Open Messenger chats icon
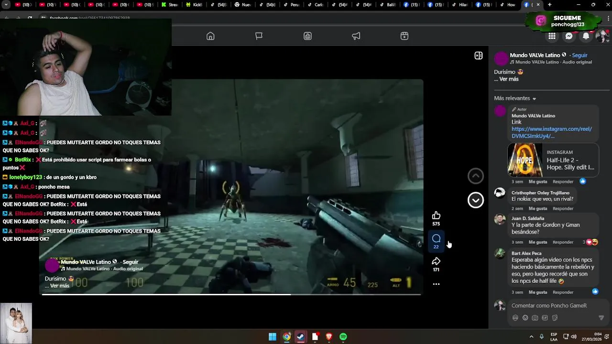 [569, 36]
